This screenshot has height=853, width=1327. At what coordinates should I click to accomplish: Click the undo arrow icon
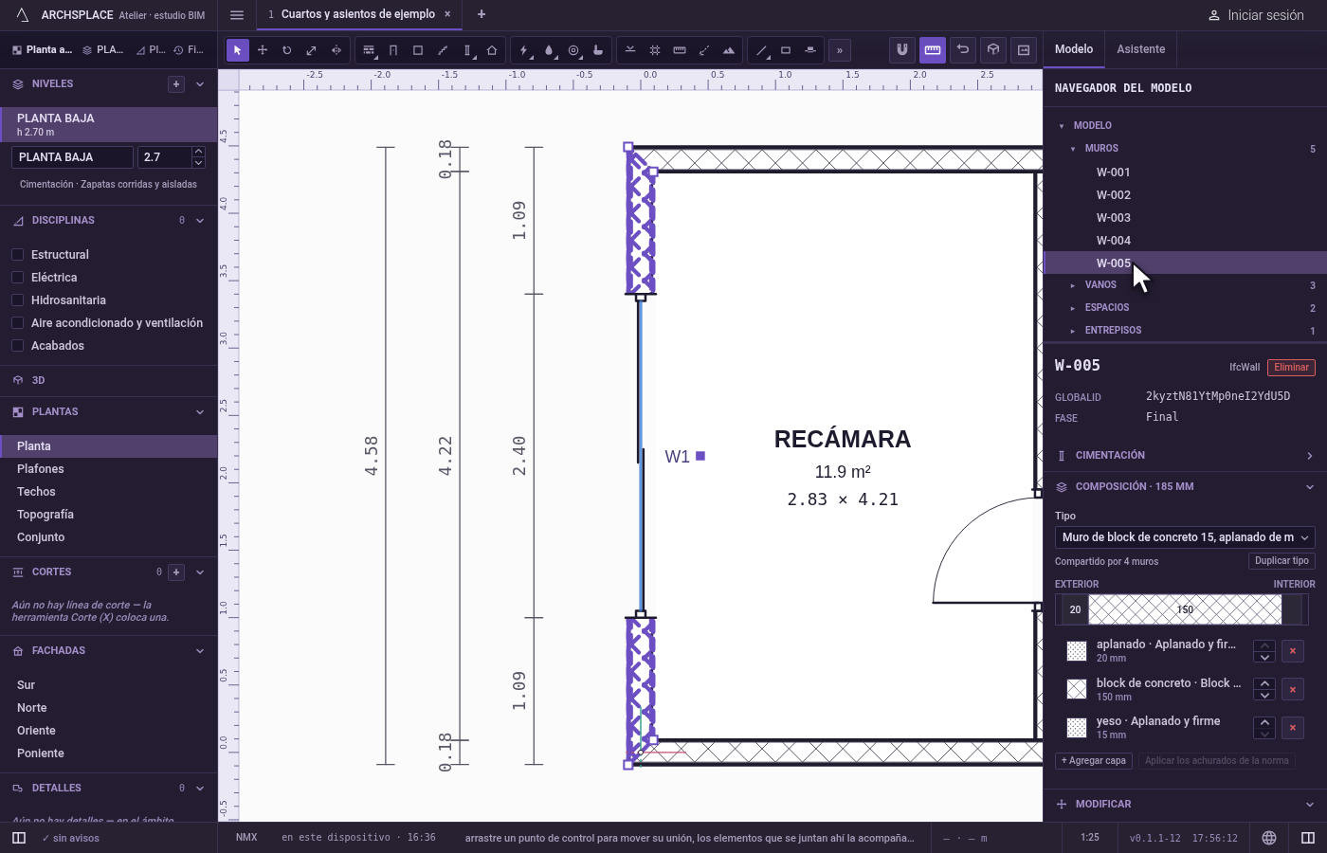(963, 49)
